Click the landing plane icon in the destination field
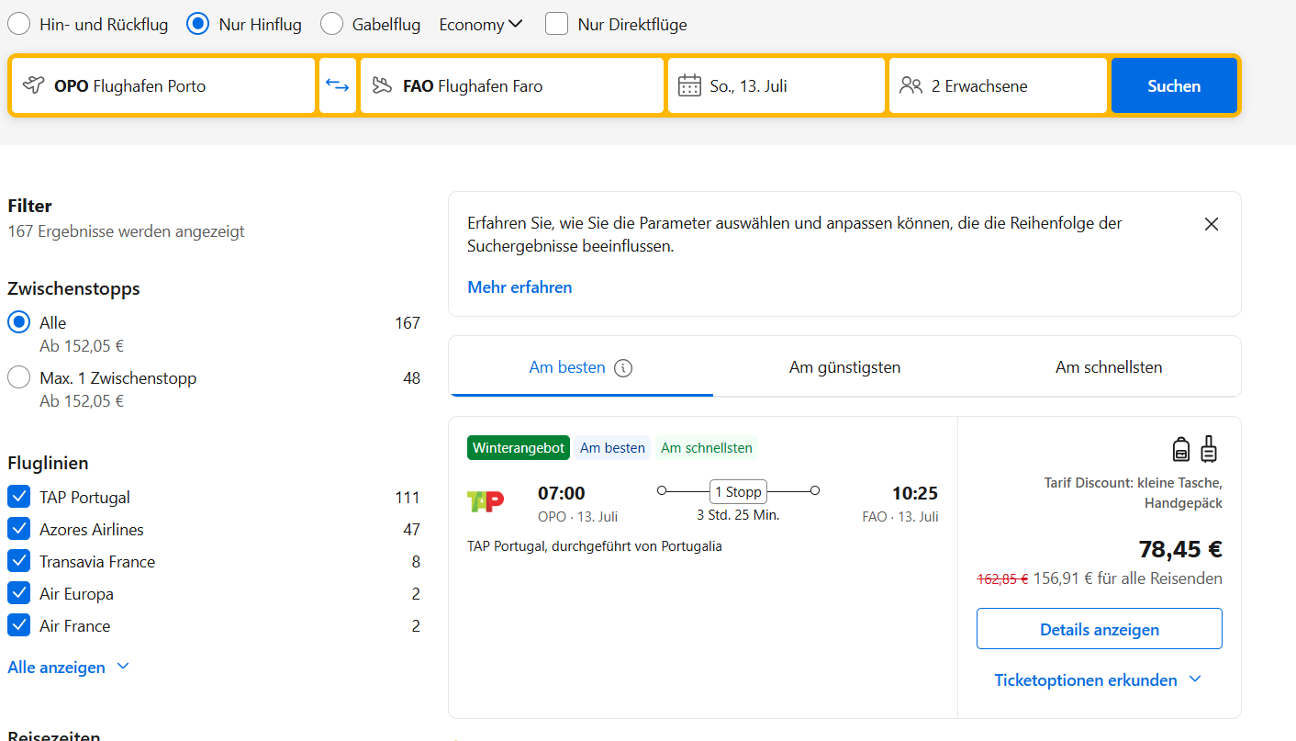This screenshot has height=741, width=1296. [382, 85]
